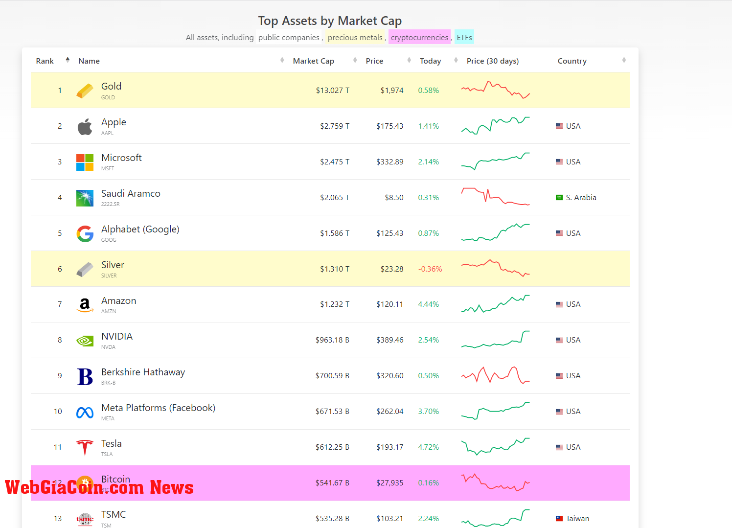Click the USA flag in Amazon row
The image size is (732, 528).
pyautogui.click(x=559, y=304)
